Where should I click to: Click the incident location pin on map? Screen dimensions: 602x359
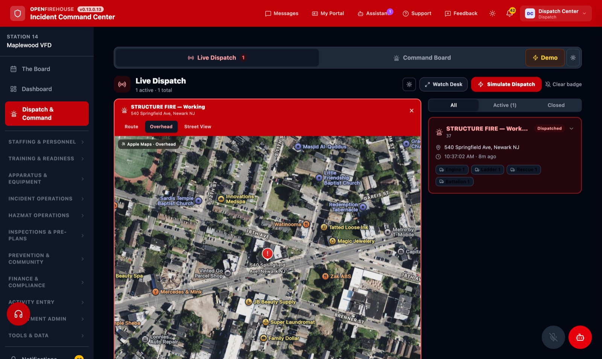pos(268,254)
